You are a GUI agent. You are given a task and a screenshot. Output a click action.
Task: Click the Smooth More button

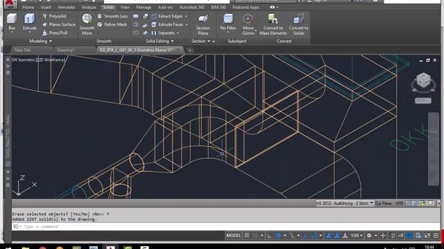pos(87,24)
